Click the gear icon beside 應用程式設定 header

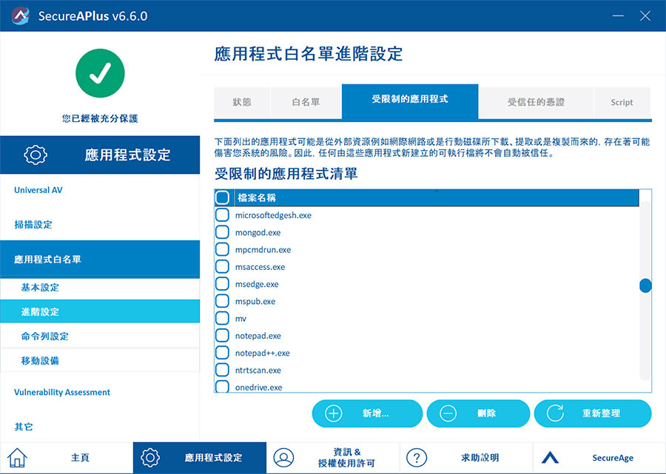36,155
